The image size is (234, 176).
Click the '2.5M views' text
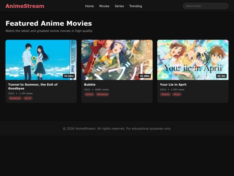pyautogui.click(x=178, y=90)
